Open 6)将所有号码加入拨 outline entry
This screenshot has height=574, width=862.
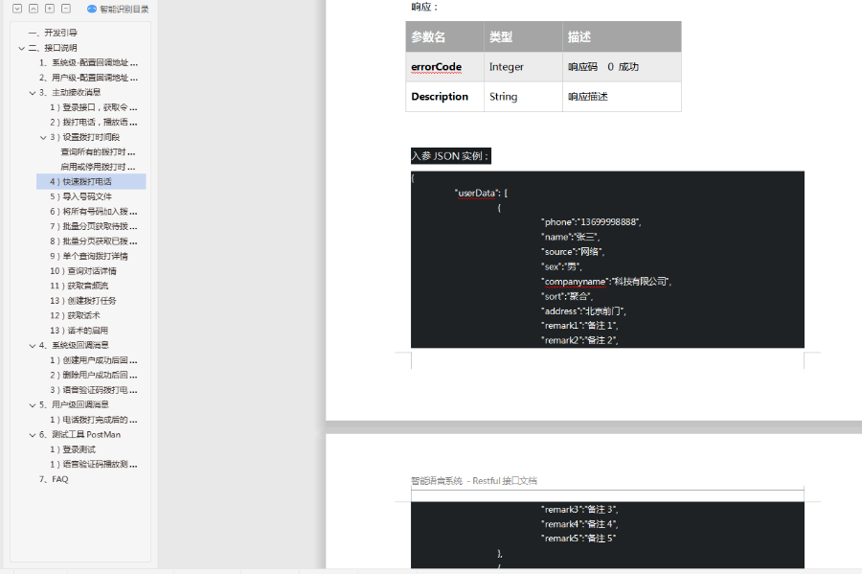coord(94,211)
